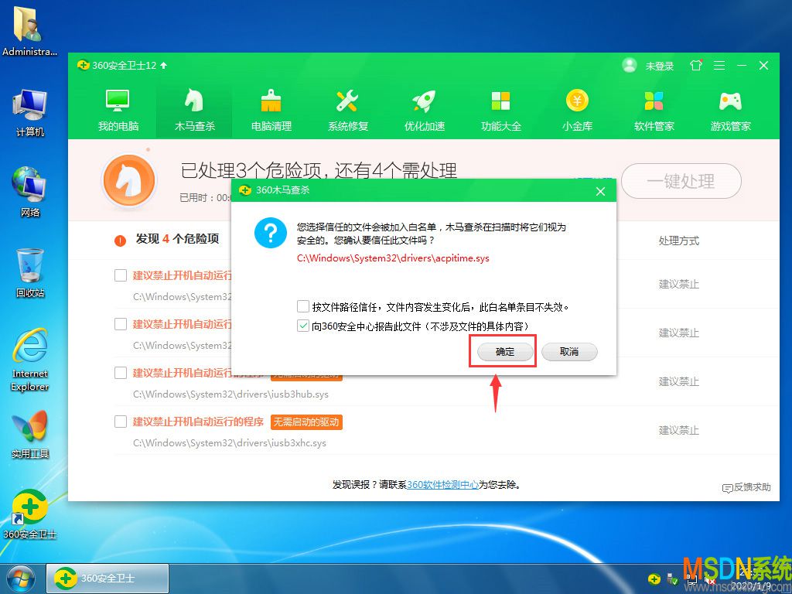Close the 360木马查杀 dialog

(x=600, y=192)
